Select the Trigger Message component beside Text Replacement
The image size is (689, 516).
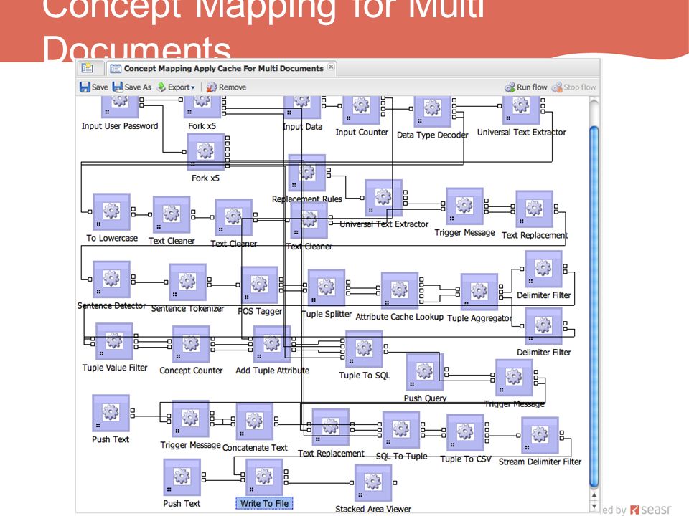(464, 206)
